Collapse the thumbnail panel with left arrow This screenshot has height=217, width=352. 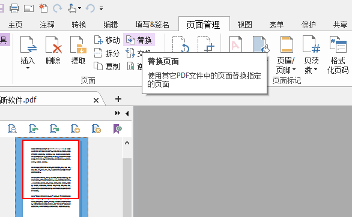[x=127, y=113]
